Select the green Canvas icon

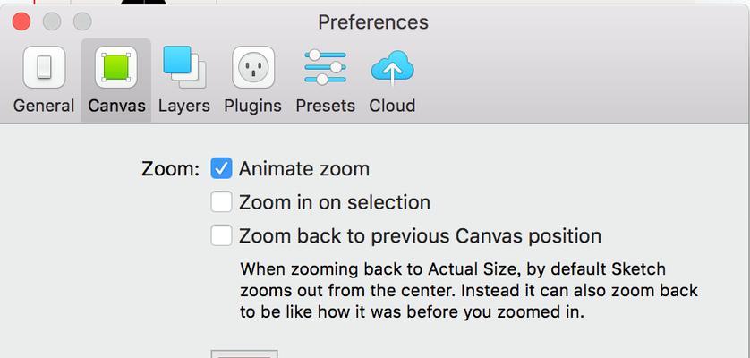pos(116,67)
